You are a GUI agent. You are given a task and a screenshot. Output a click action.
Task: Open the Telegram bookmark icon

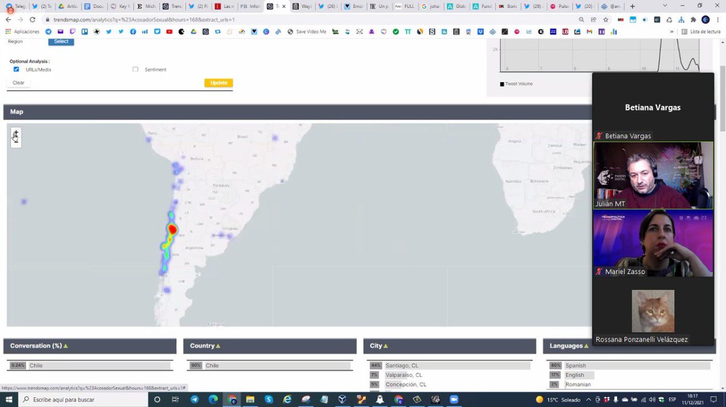[48, 31]
